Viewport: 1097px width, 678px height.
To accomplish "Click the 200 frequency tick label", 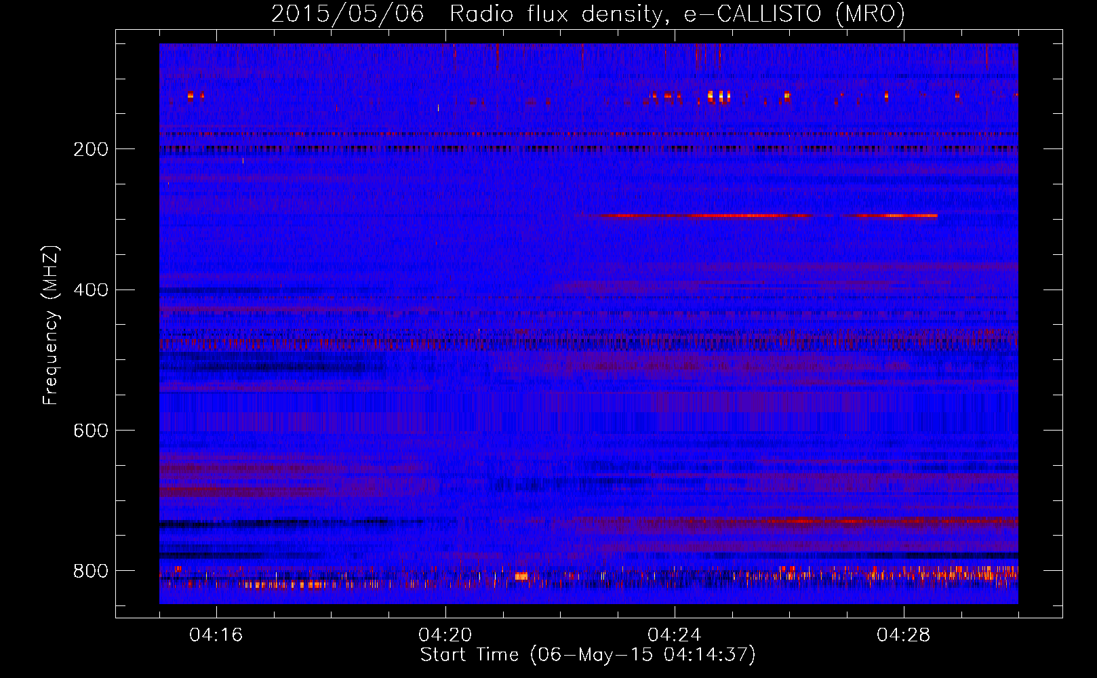I will point(91,149).
